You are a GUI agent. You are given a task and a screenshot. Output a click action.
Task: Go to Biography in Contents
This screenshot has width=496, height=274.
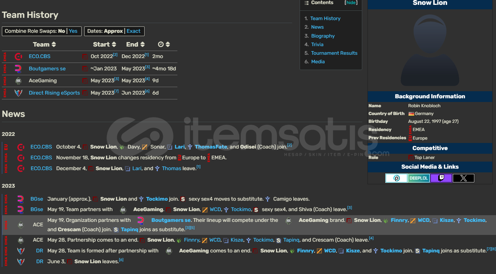pyautogui.click(x=323, y=36)
